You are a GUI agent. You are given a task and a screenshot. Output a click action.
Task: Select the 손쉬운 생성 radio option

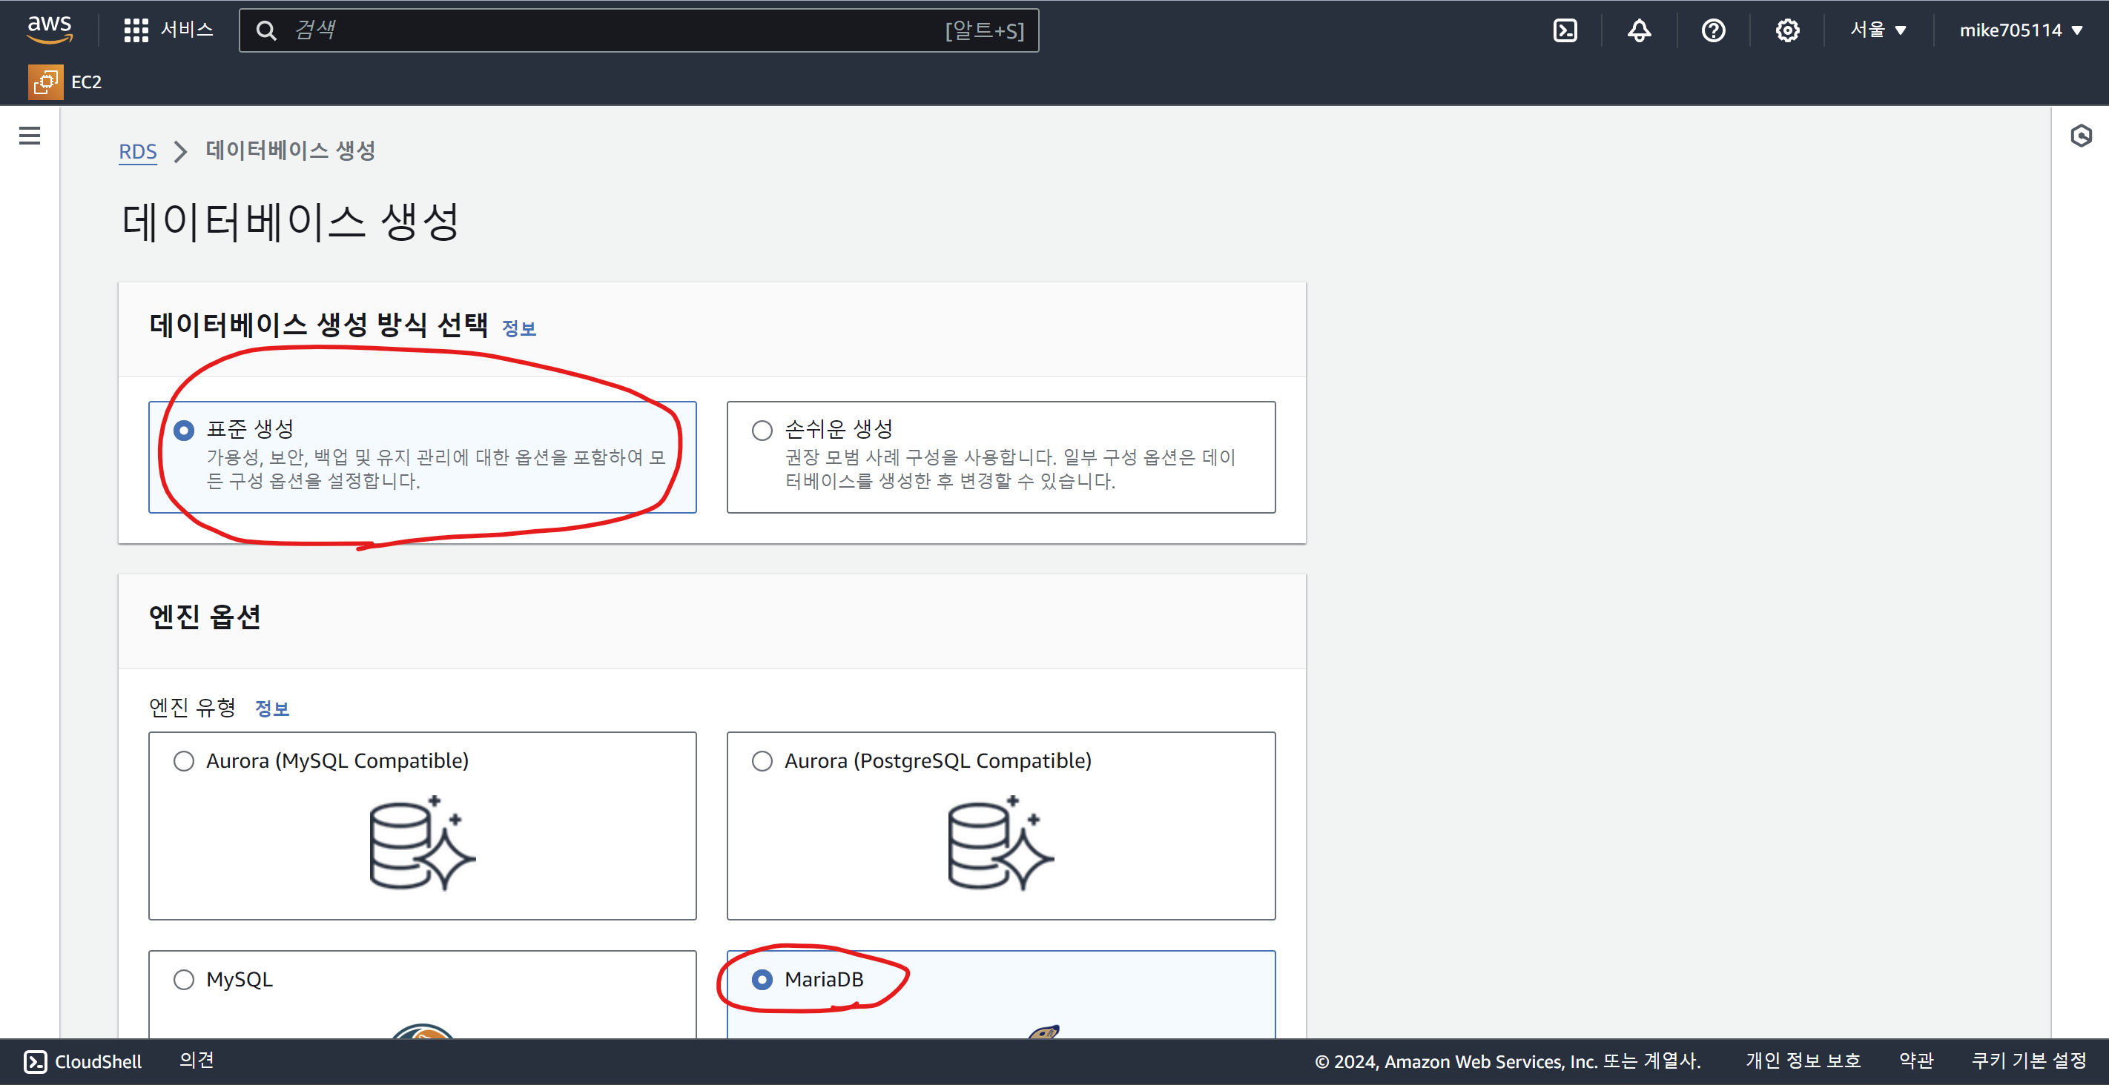click(762, 431)
